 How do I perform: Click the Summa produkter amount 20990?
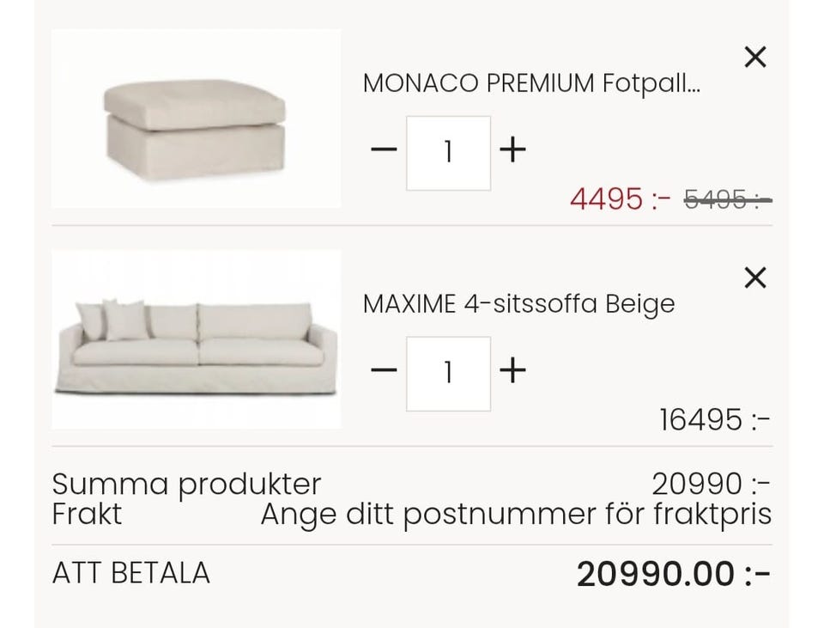[x=711, y=484]
